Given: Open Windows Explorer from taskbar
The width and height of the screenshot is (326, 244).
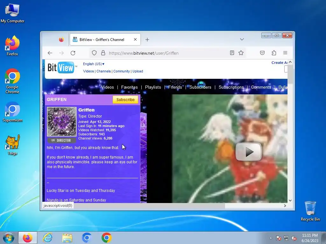Looking at the screenshot, I should (67, 238).
